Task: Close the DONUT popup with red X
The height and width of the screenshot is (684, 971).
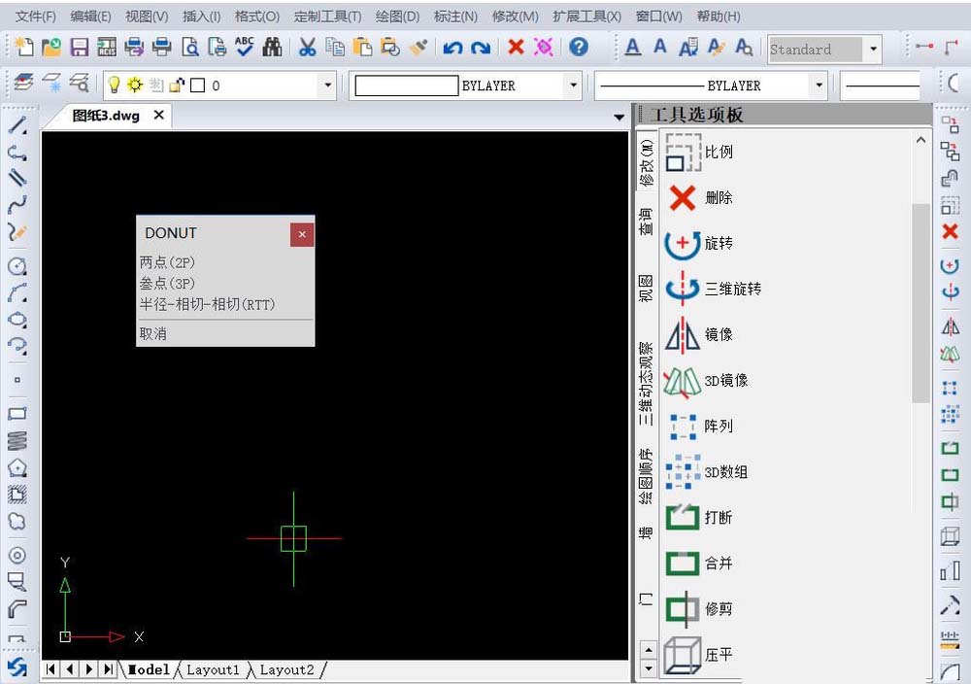Action: (302, 234)
